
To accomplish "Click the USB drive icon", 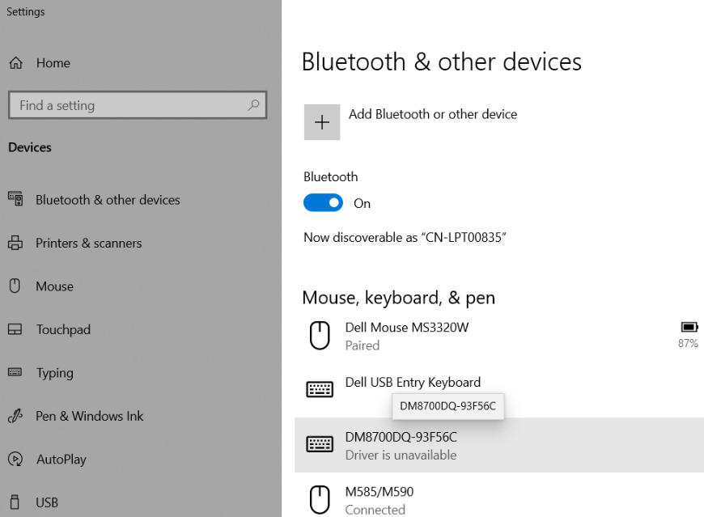I will (x=15, y=502).
